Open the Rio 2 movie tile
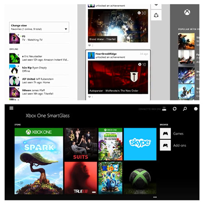Screen dimensions: 204x204 coord(110,178)
